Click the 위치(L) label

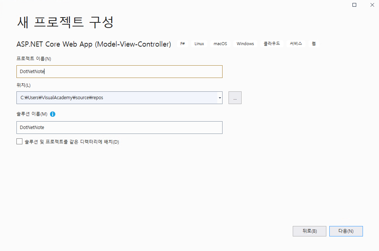tap(23, 86)
